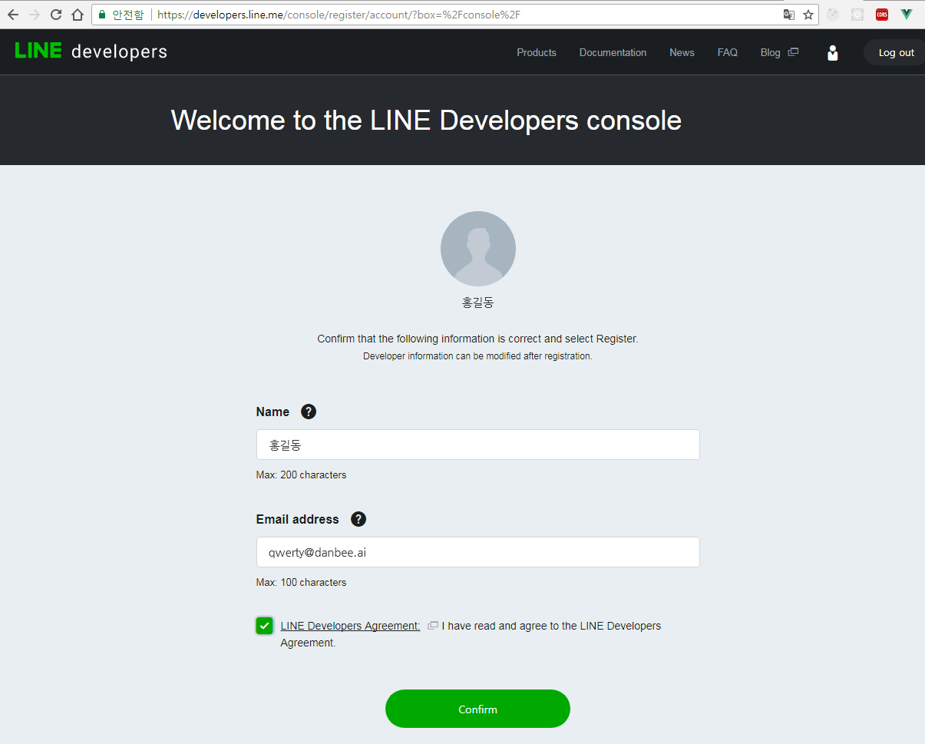This screenshot has height=744, width=925.
Task: Toggle the red CORS extension
Action: (x=882, y=15)
